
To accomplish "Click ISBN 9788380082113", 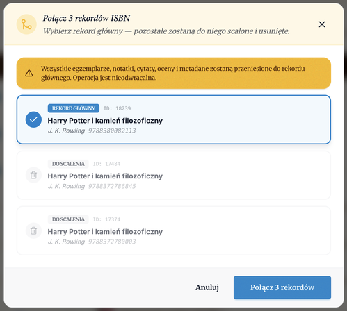I will coord(112,131).
